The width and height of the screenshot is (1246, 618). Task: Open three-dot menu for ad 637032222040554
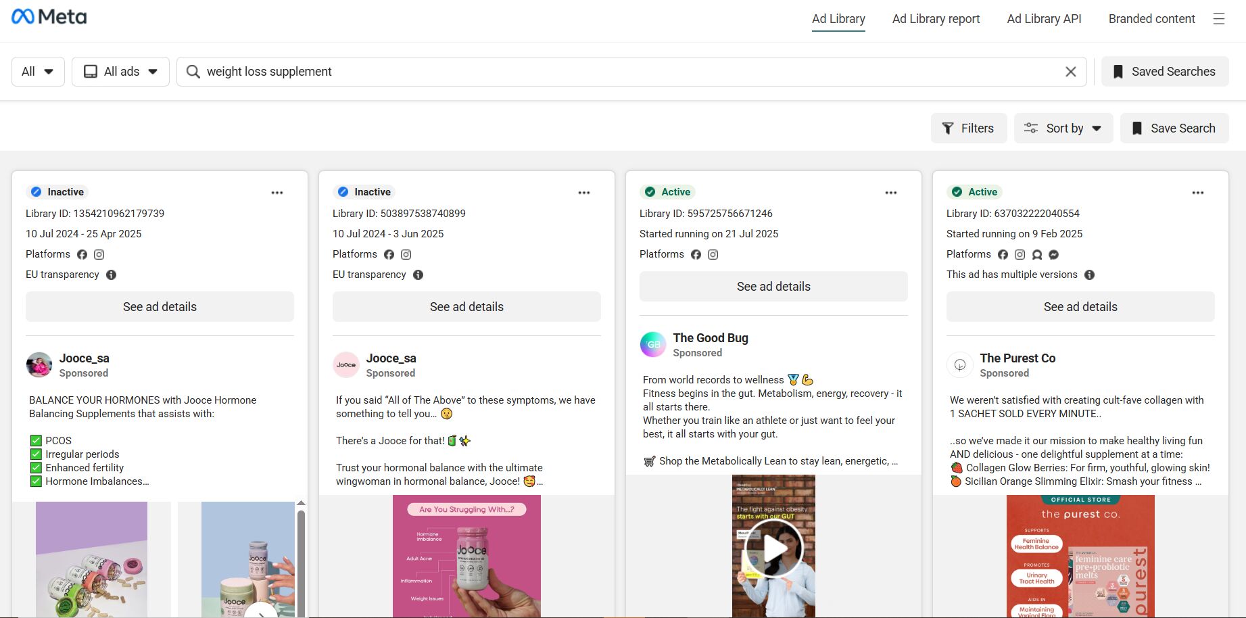click(x=1198, y=193)
